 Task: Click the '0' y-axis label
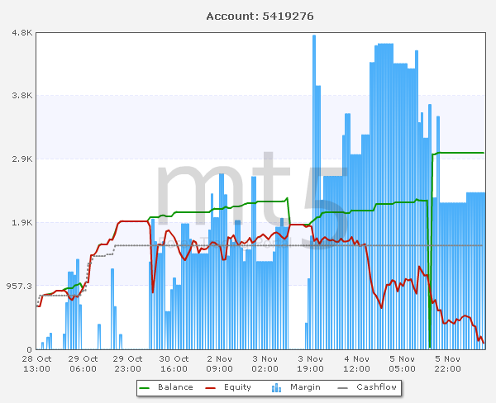click(30, 349)
